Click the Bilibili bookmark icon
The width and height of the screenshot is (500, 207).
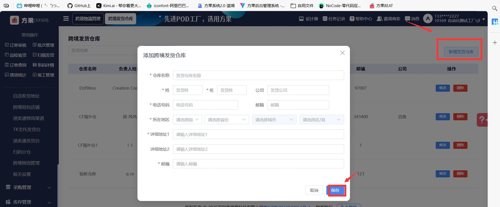click(x=19, y=6)
